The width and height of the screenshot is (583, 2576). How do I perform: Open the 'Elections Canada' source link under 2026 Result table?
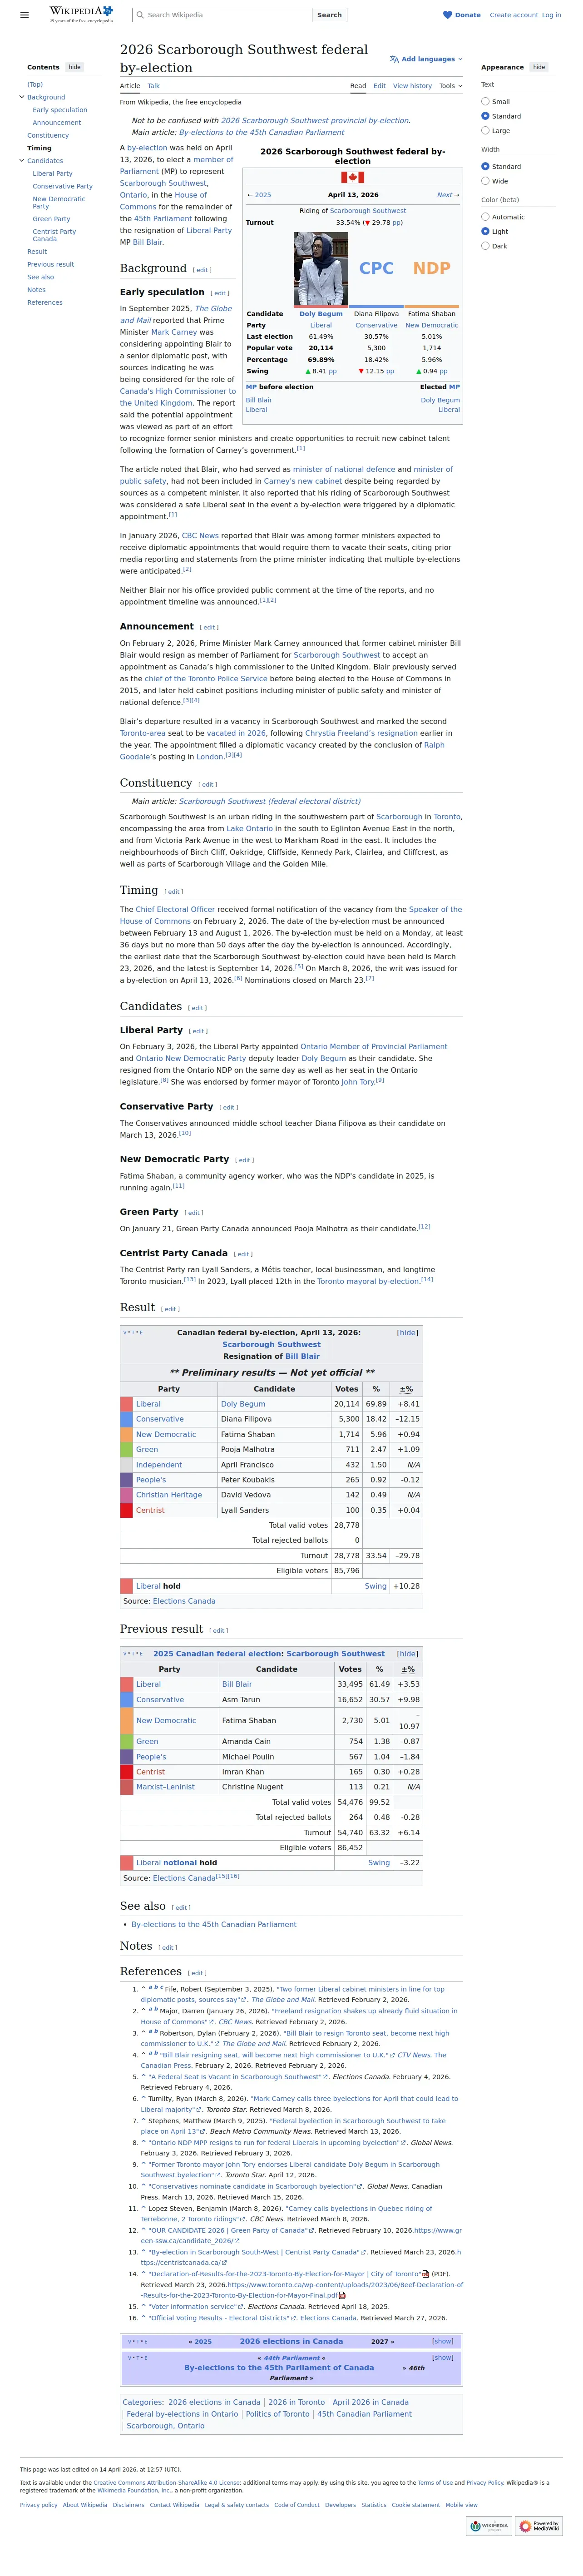[x=184, y=1601]
